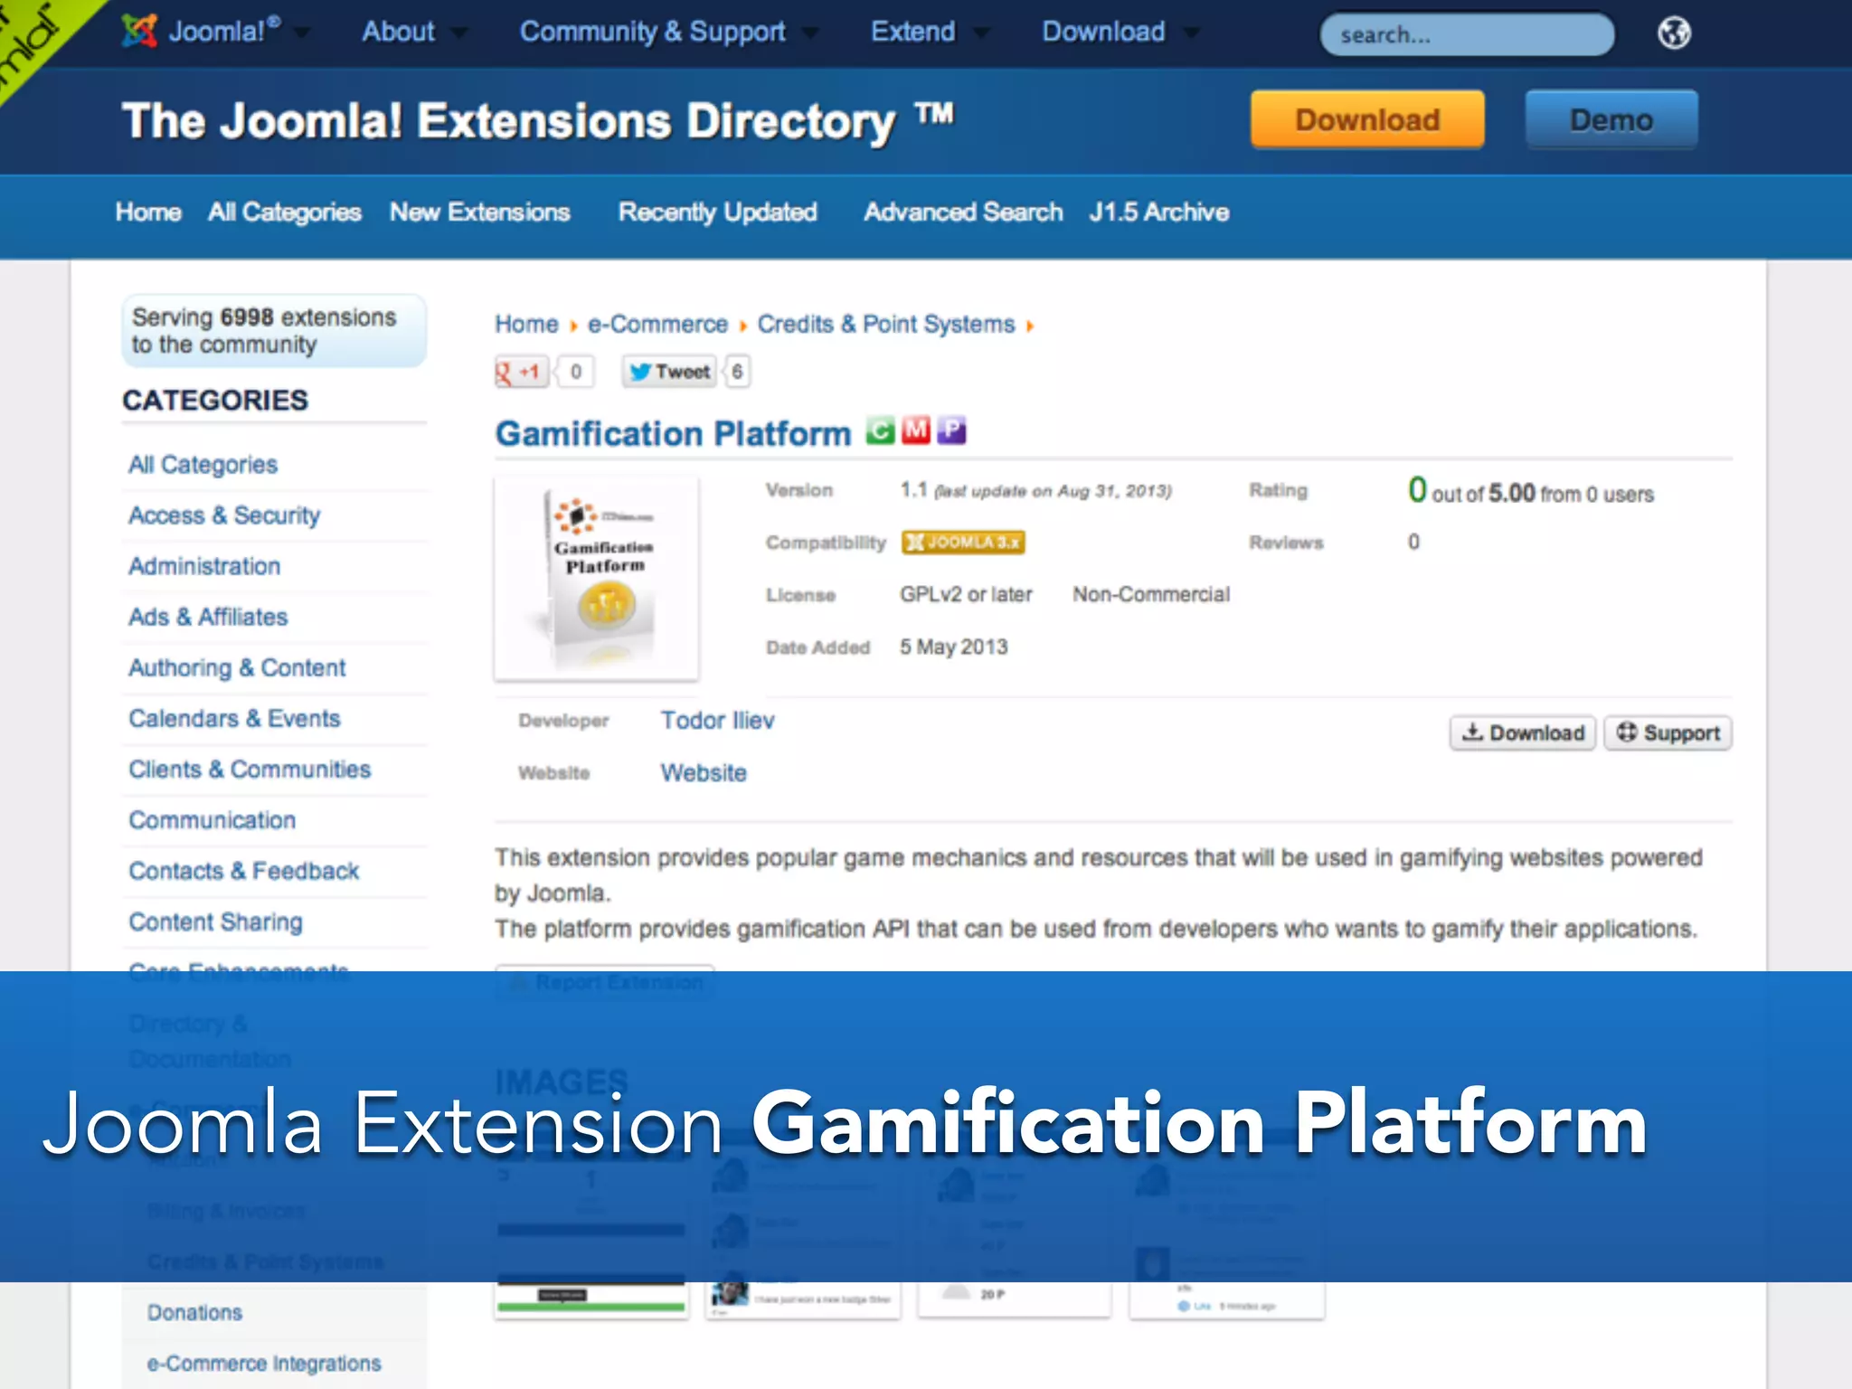
Task: Go to Home in the blue navigation bar
Action: coord(148,212)
